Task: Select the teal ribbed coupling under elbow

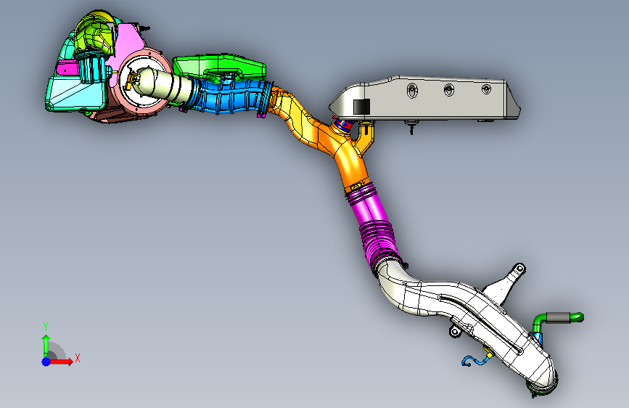Action: pos(93,69)
